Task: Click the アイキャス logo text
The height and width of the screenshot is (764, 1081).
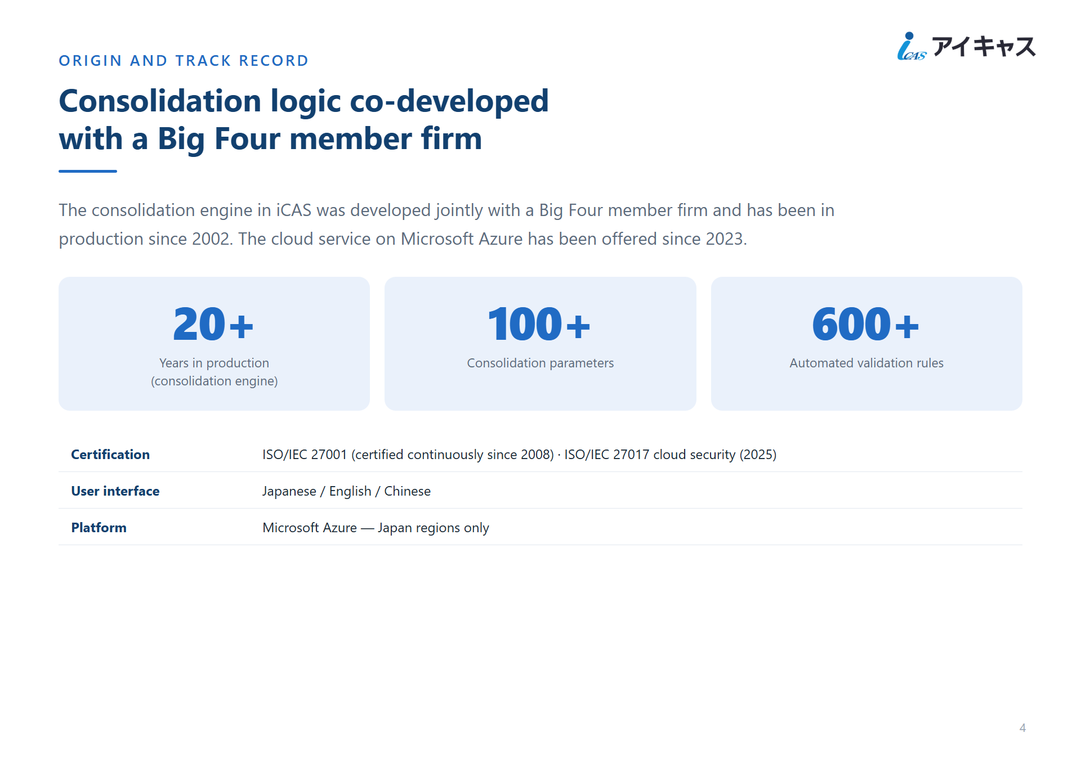Action: tap(984, 46)
